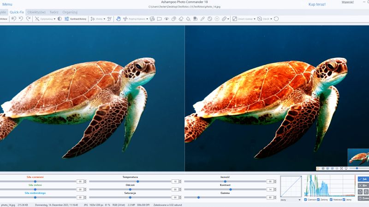Adjust the Gamma slider

pyautogui.click(x=225, y=197)
